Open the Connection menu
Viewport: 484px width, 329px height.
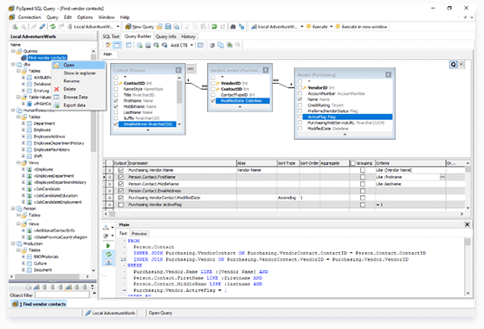29,17
